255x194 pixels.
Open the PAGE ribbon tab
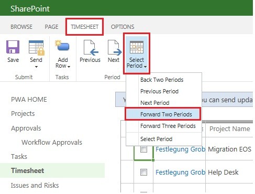click(x=51, y=27)
